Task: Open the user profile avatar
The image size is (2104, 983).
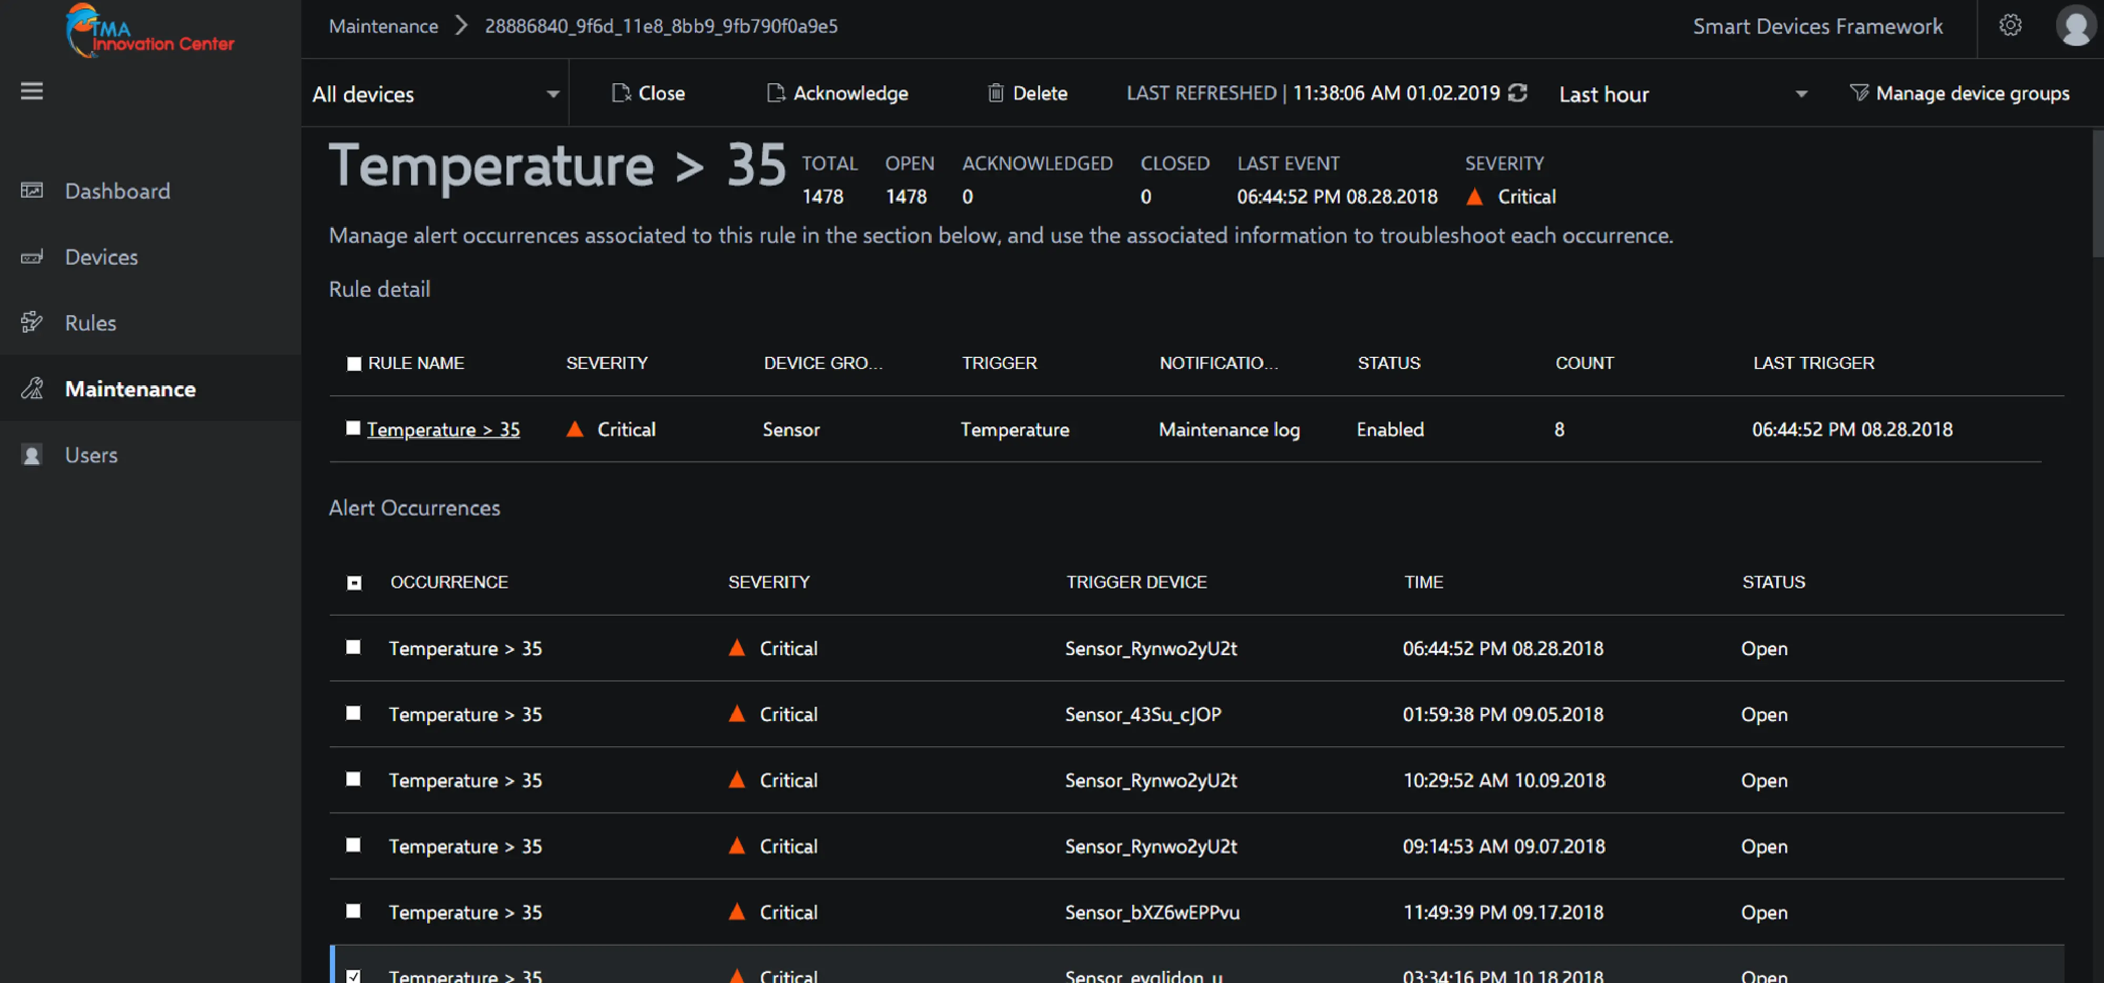Action: tap(2076, 26)
